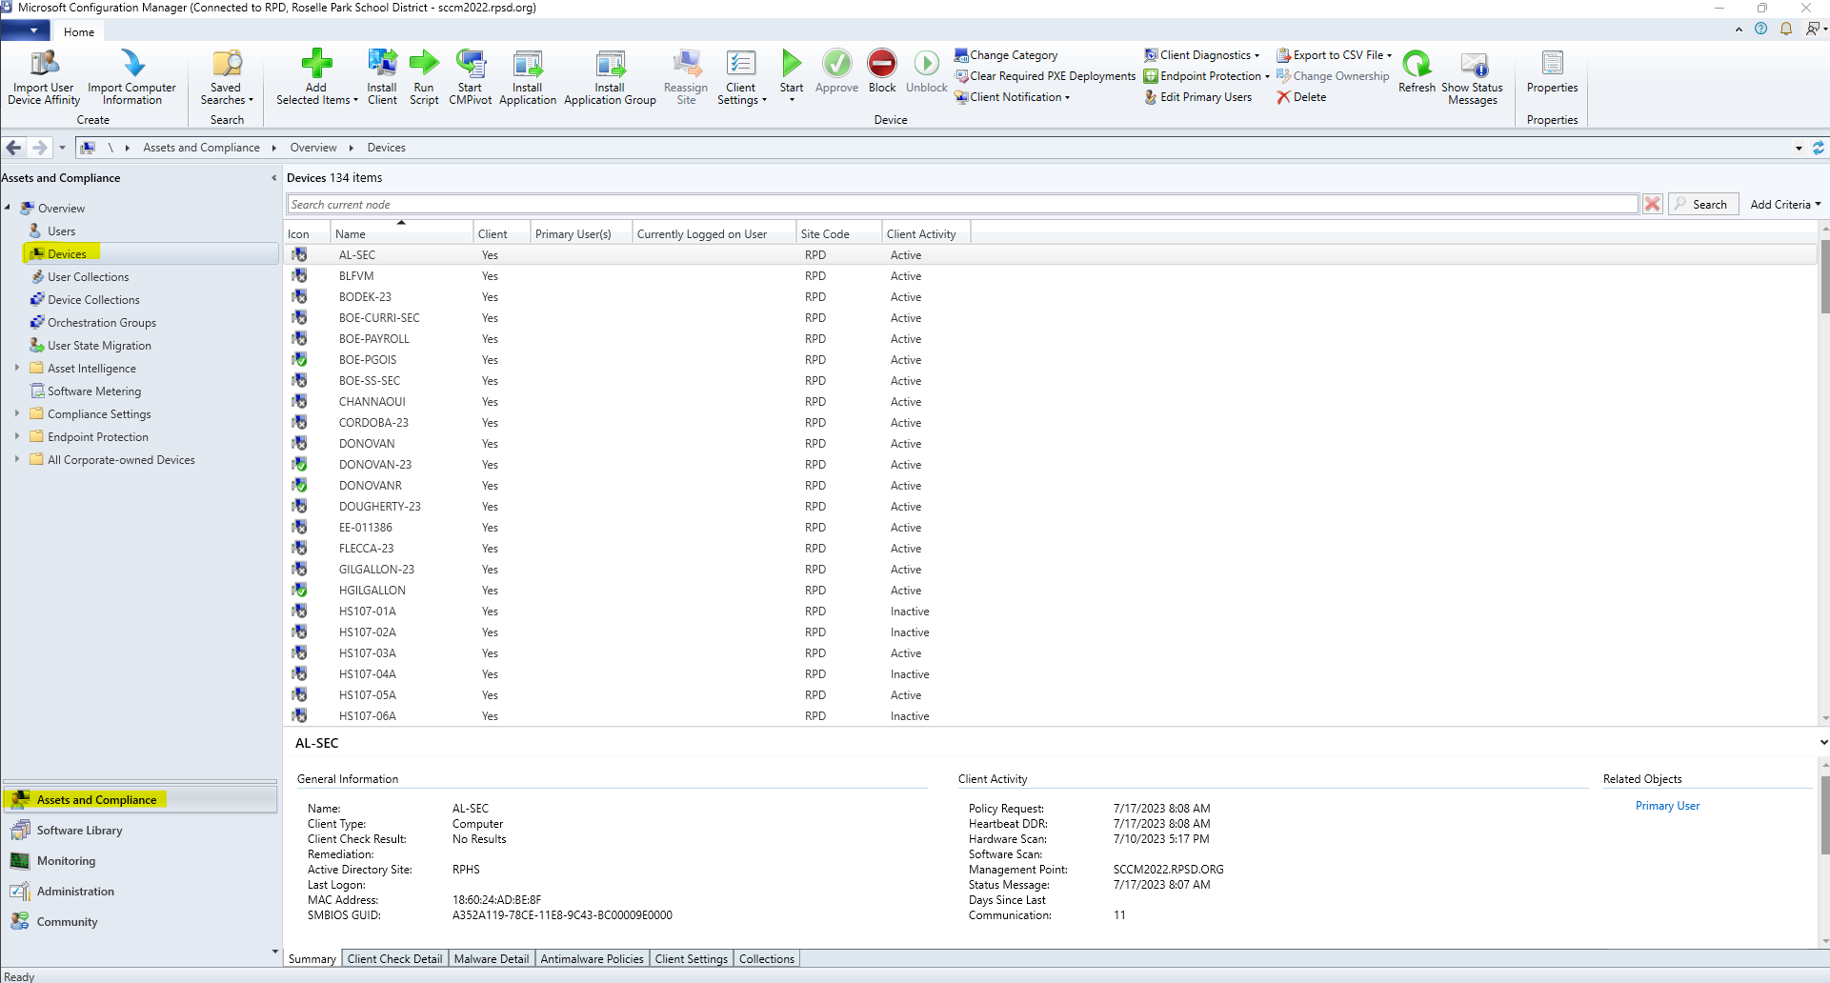Expand All Corporate-owned Devices node

[17, 459]
